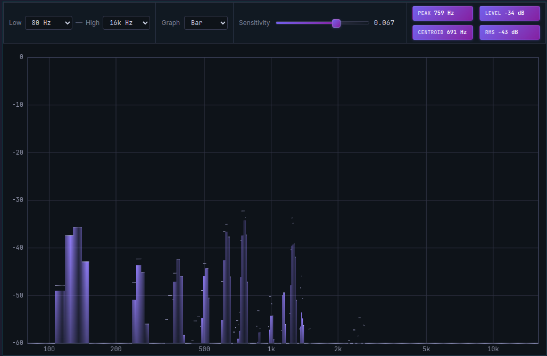Click the Sensitivity slider thumb

point(336,23)
